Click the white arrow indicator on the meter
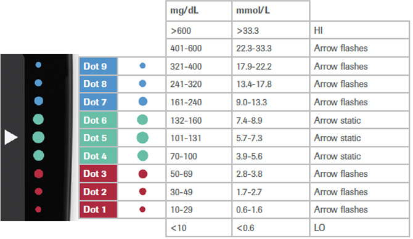 [11, 137]
